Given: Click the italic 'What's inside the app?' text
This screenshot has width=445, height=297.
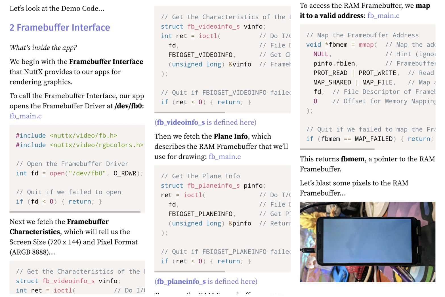Looking at the screenshot, I should point(43,48).
